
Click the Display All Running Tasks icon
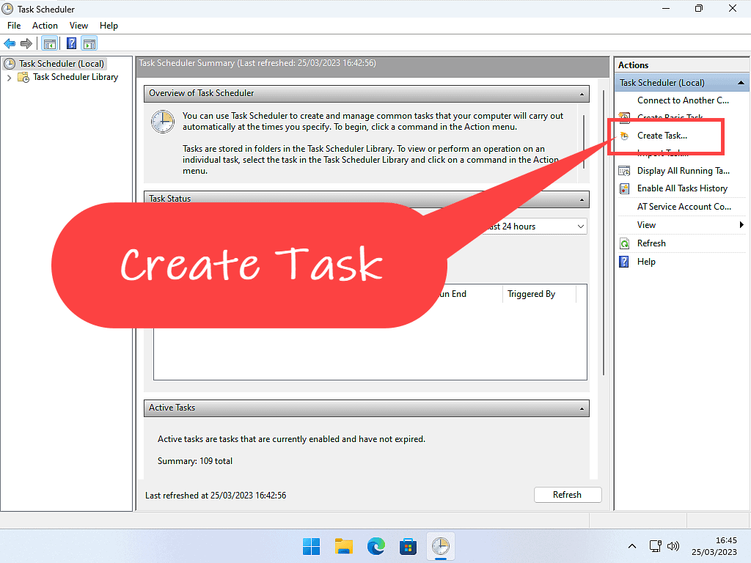coord(624,171)
